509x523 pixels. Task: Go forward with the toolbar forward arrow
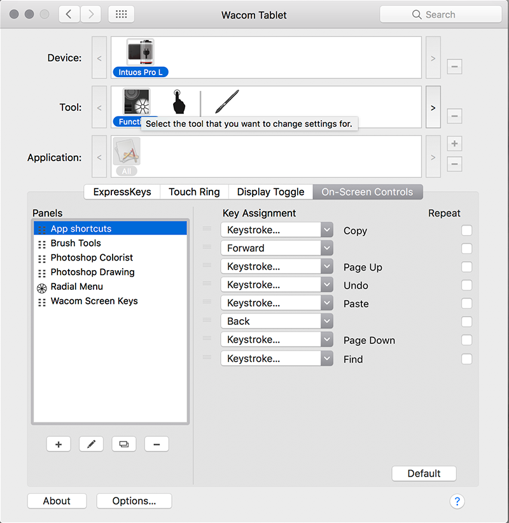[x=90, y=14]
